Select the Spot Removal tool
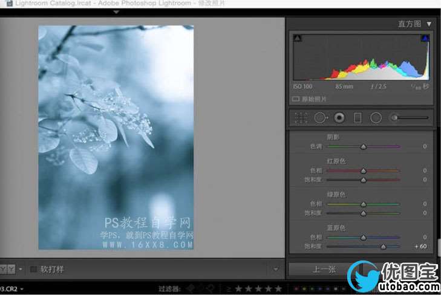 321,118
